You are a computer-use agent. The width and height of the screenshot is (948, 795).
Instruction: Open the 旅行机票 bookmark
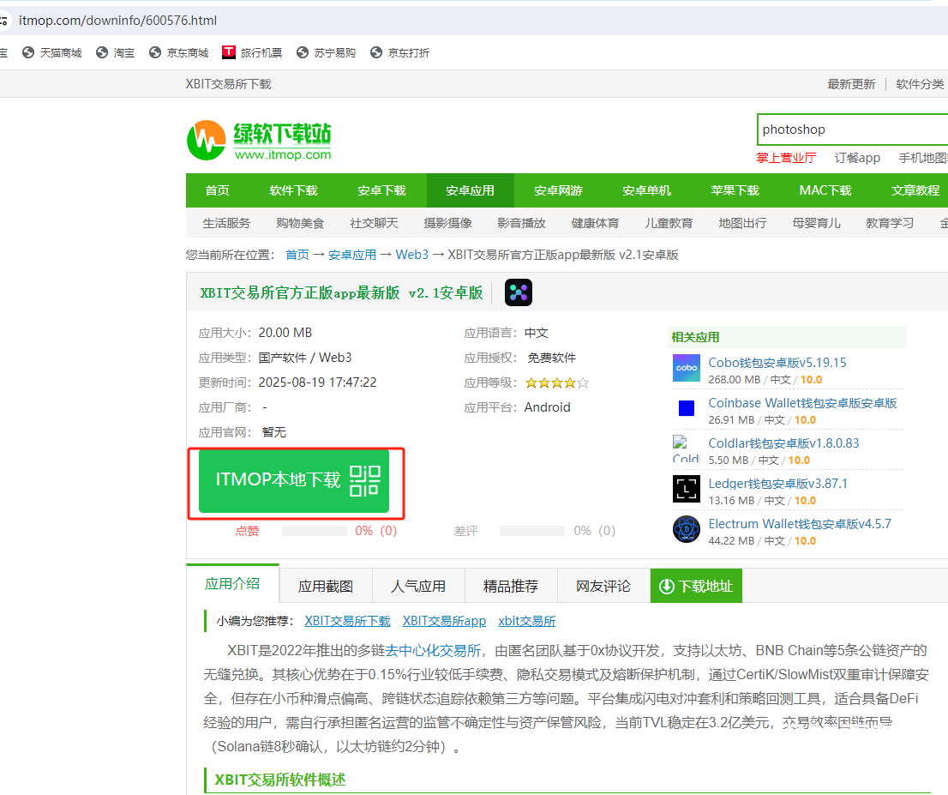coord(252,52)
